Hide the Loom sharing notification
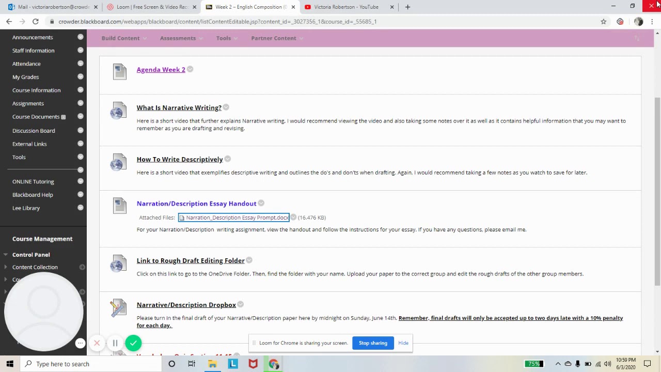 403,343
